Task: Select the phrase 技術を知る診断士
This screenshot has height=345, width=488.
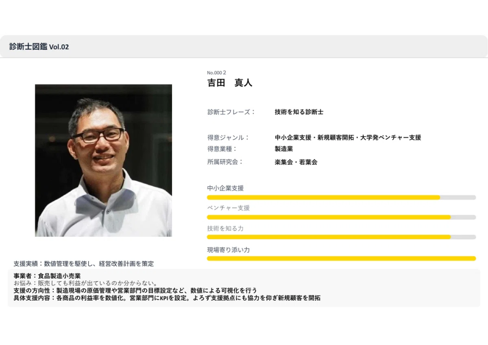Action: [299, 112]
